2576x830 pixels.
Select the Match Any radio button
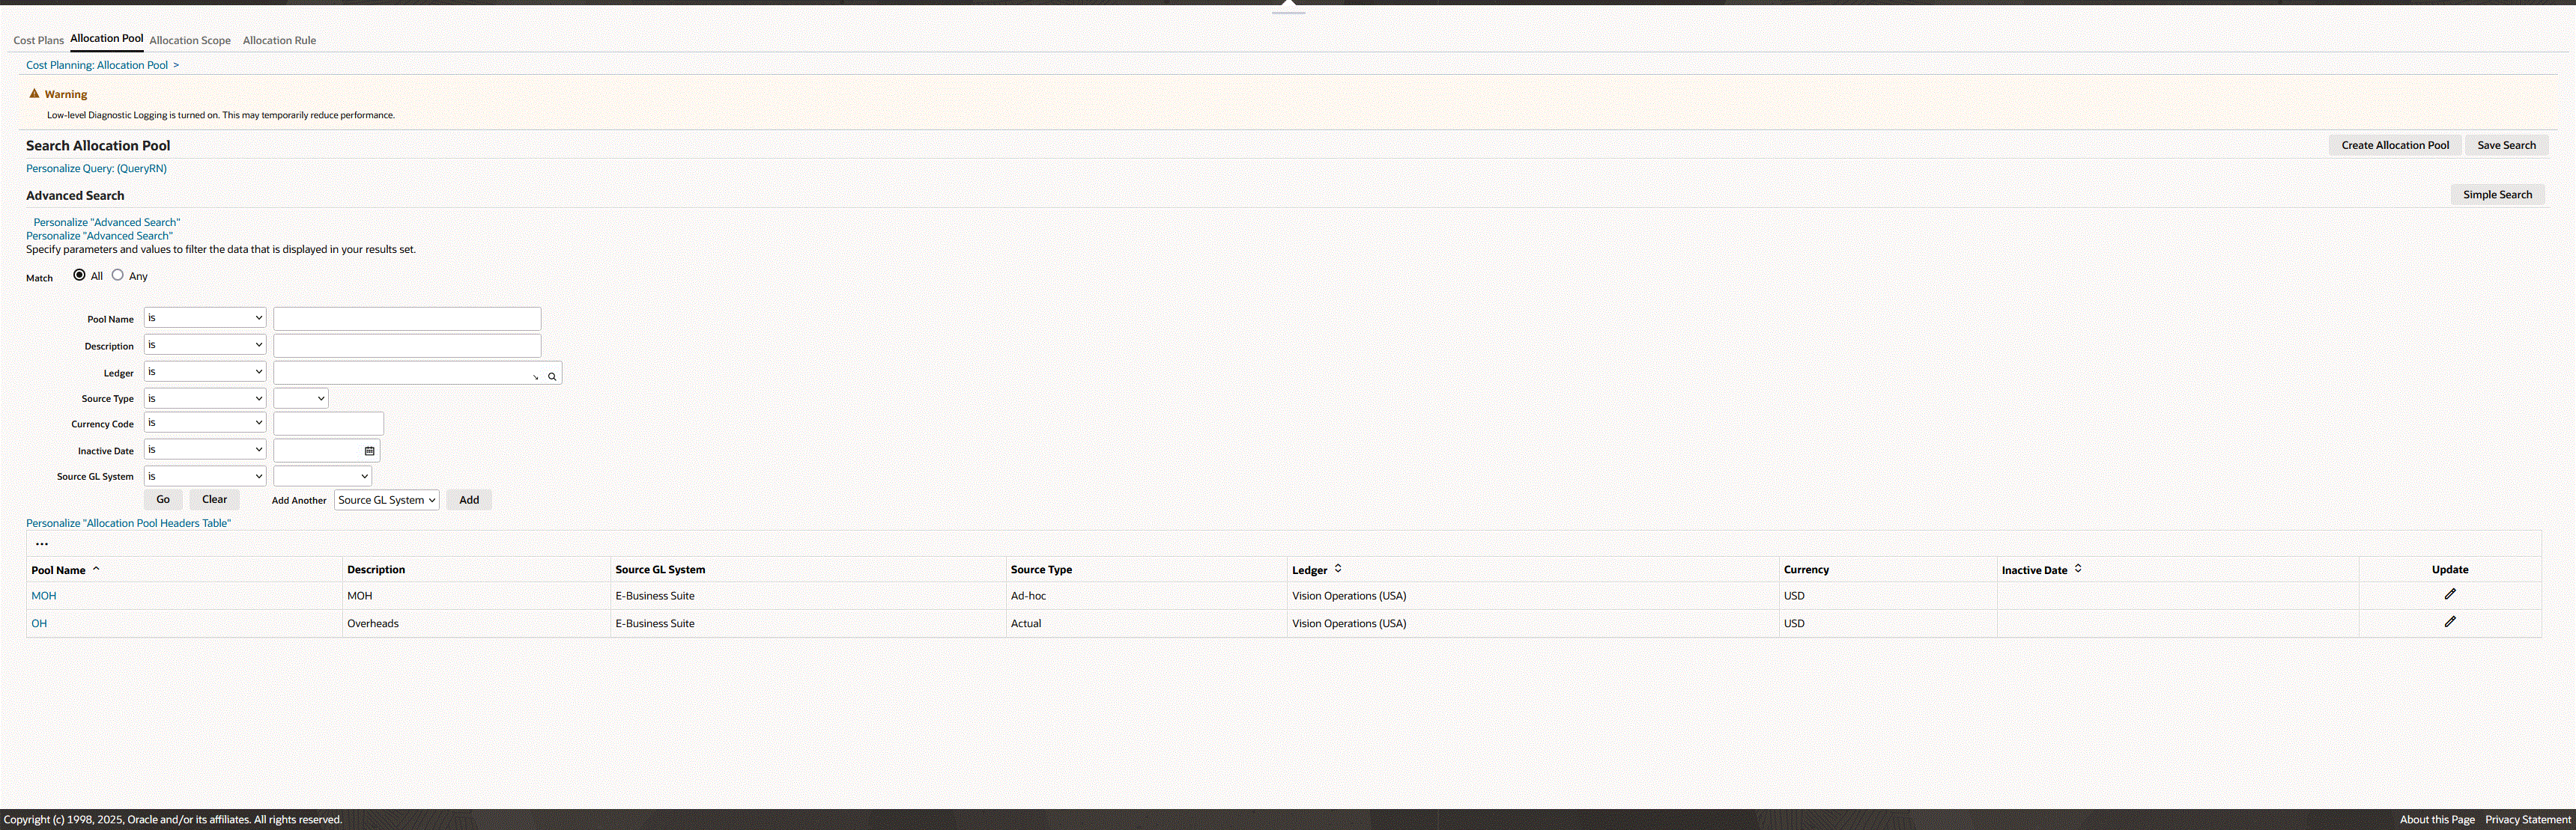(118, 275)
